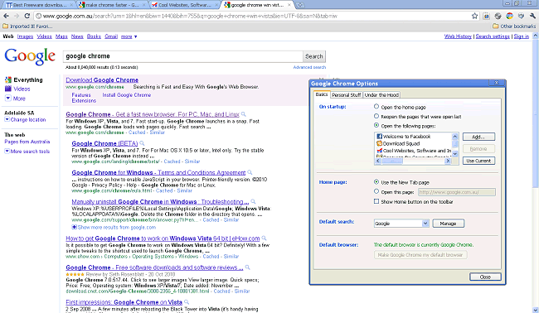
Task: Switch to 'Cool Websites, Software' browser tab
Action: pyautogui.click(x=185, y=5)
